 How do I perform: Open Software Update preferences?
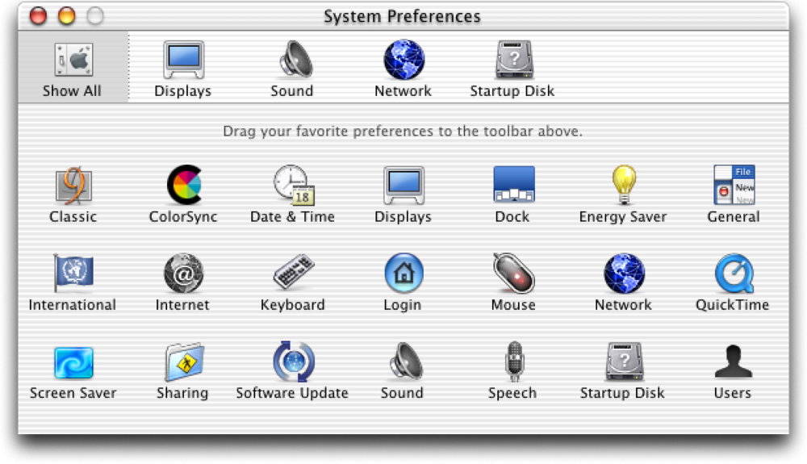[293, 371]
